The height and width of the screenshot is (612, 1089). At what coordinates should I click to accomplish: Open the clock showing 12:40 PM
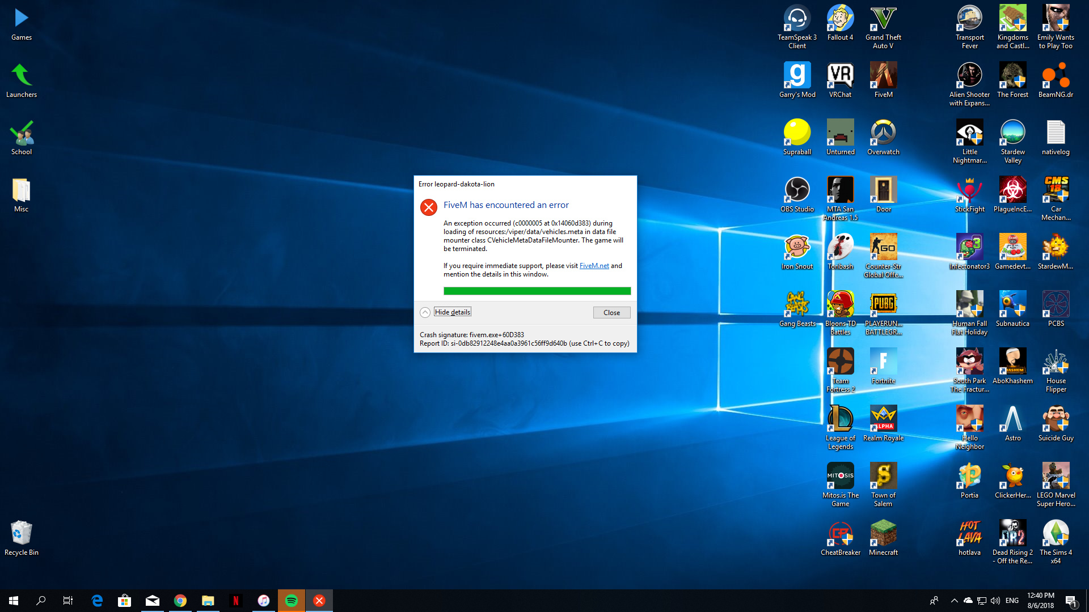[1041, 601]
